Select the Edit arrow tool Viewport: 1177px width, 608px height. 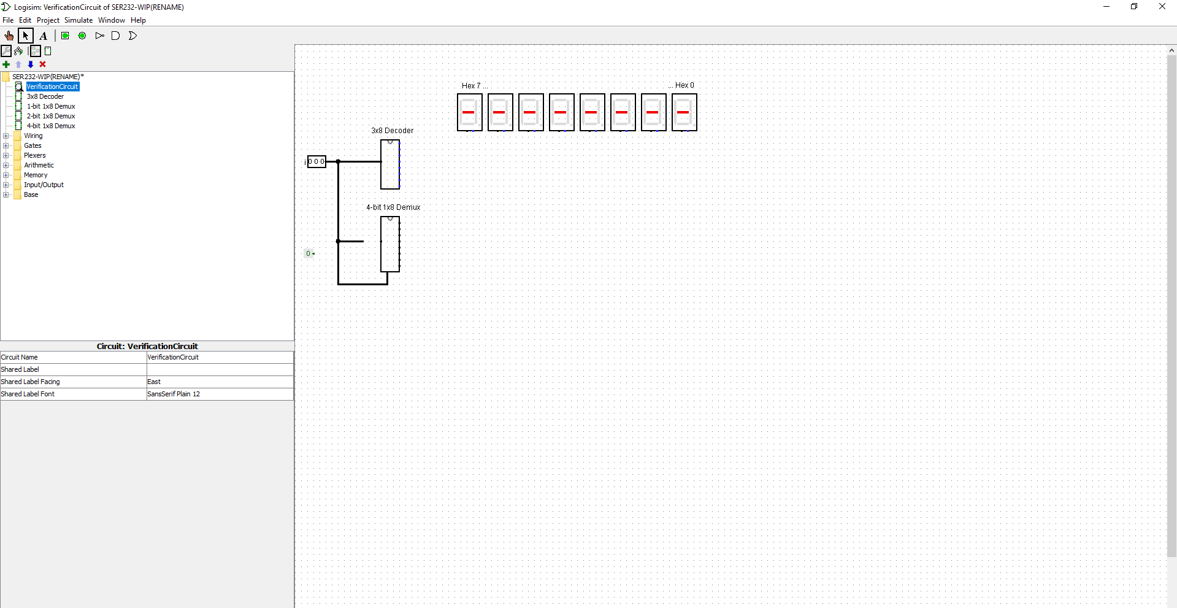pos(26,36)
